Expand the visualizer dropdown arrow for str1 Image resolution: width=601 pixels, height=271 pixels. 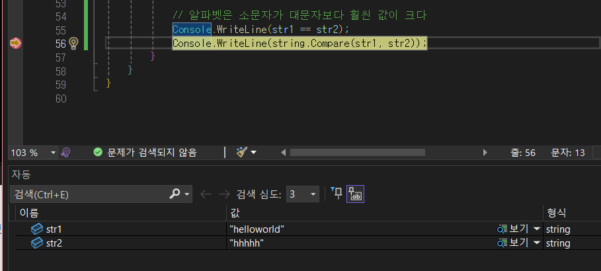(537, 229)
